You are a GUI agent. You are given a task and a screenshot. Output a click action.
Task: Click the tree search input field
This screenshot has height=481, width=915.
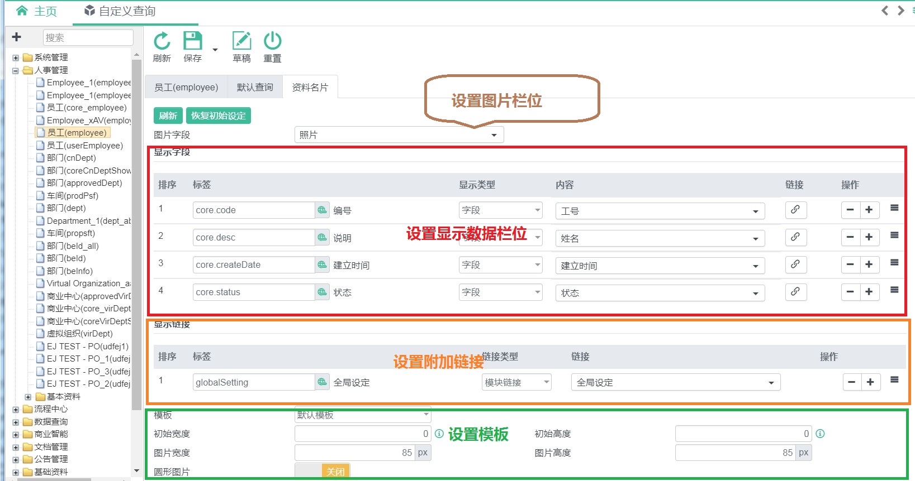click(88, 37)
